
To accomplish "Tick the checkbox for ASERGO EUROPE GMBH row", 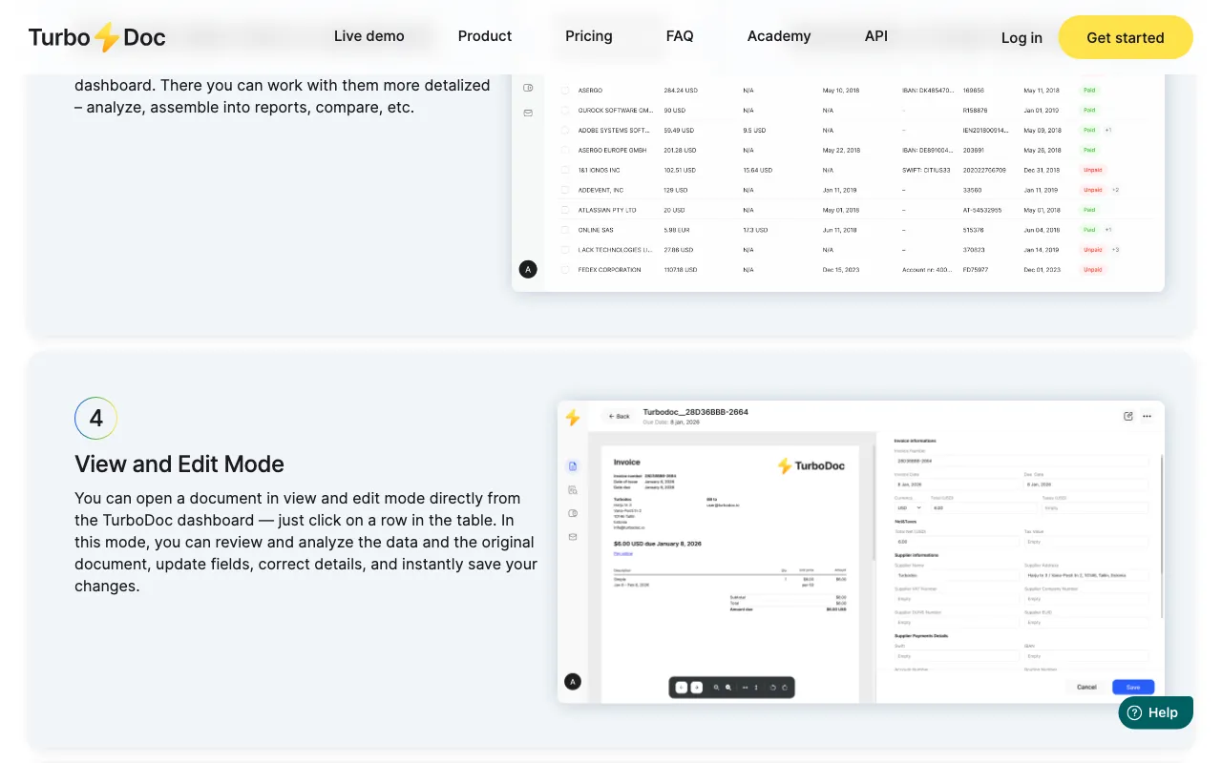I will click(x=564, y=150).
